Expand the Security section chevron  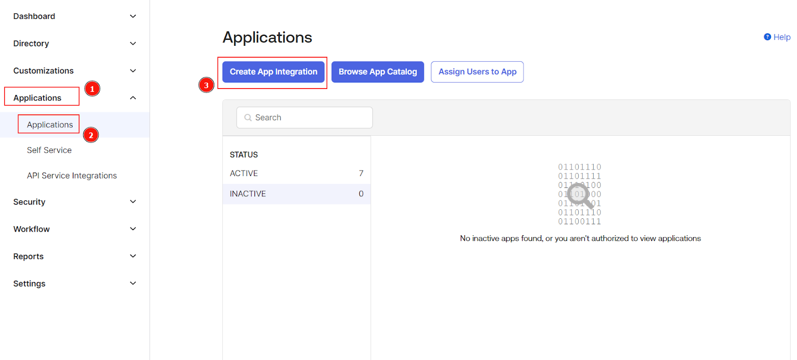tap(133, 202)
